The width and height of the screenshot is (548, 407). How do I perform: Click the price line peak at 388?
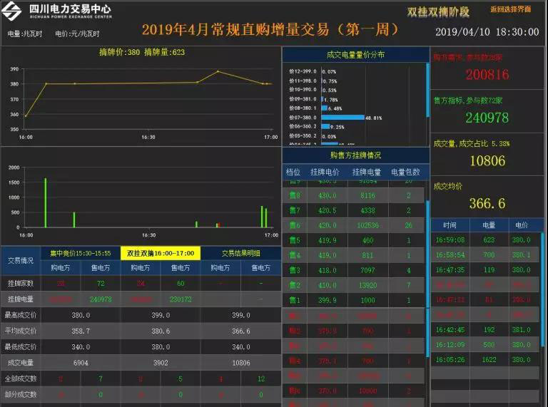[x=218, y=71]
